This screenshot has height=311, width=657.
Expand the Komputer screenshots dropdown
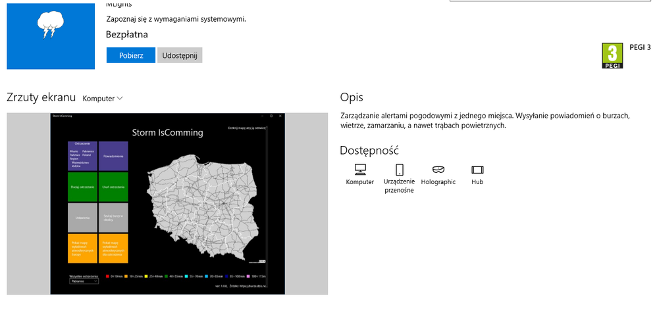pos(103,99)
